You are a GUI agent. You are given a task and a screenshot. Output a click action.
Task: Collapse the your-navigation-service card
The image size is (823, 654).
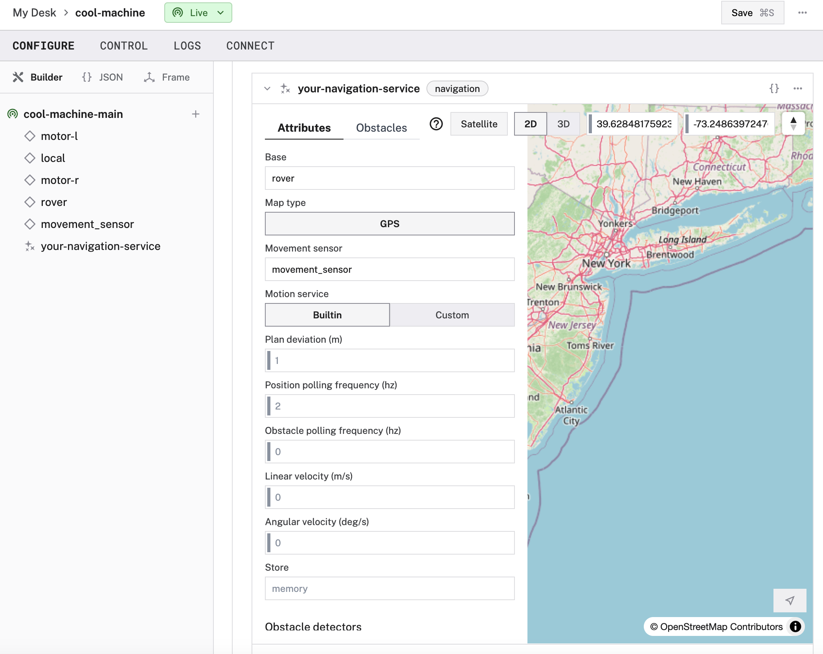coord(267,88)
